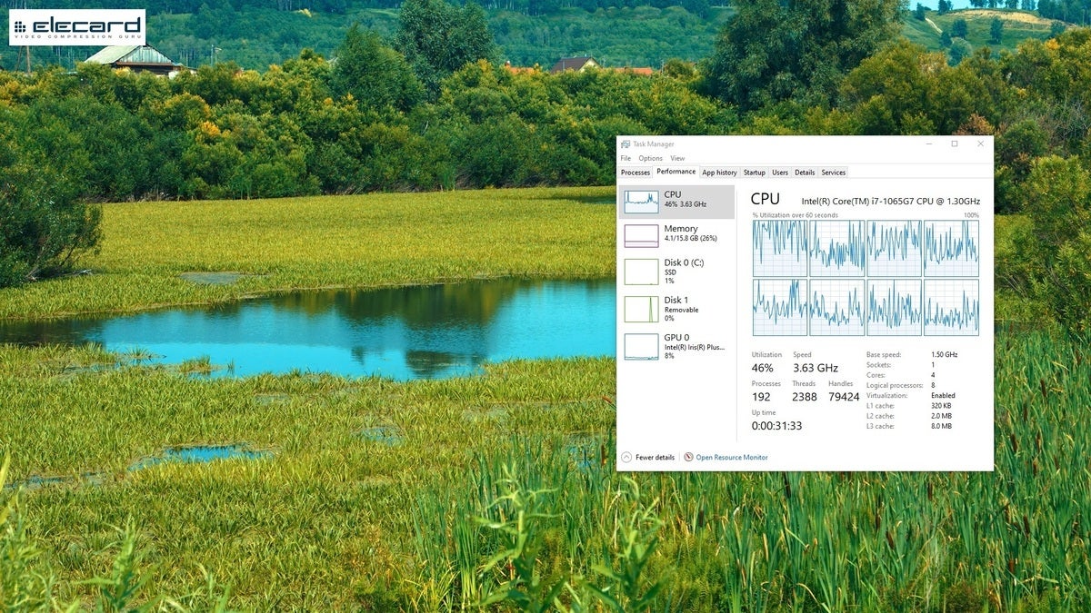Viewport: 1091px width, 613px height.
Task: Click the Task Manager title bar icon
Action: tap(626, 143)
